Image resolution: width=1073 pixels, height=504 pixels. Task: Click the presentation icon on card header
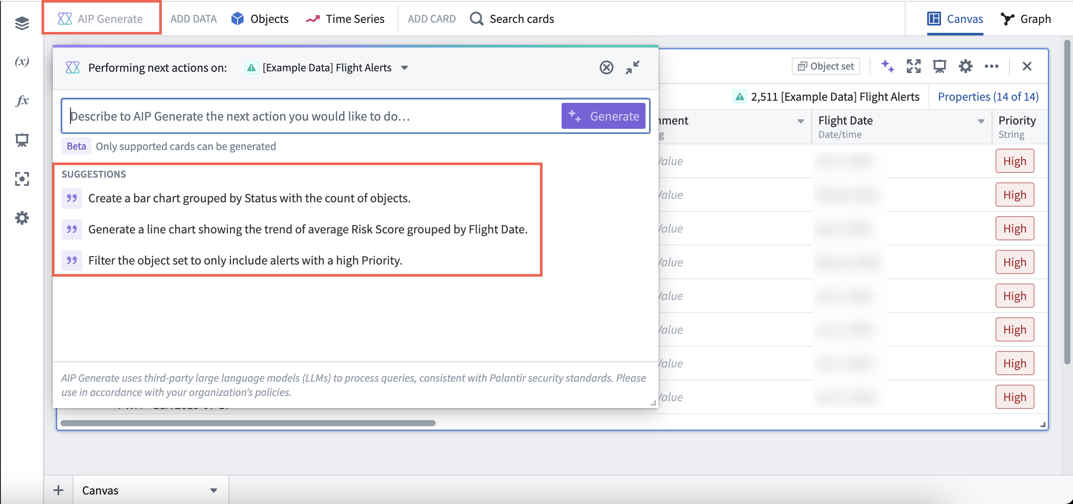[940, 66]
